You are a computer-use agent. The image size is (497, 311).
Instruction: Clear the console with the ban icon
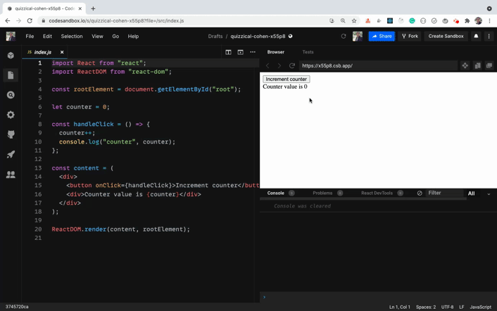(420, 193)
